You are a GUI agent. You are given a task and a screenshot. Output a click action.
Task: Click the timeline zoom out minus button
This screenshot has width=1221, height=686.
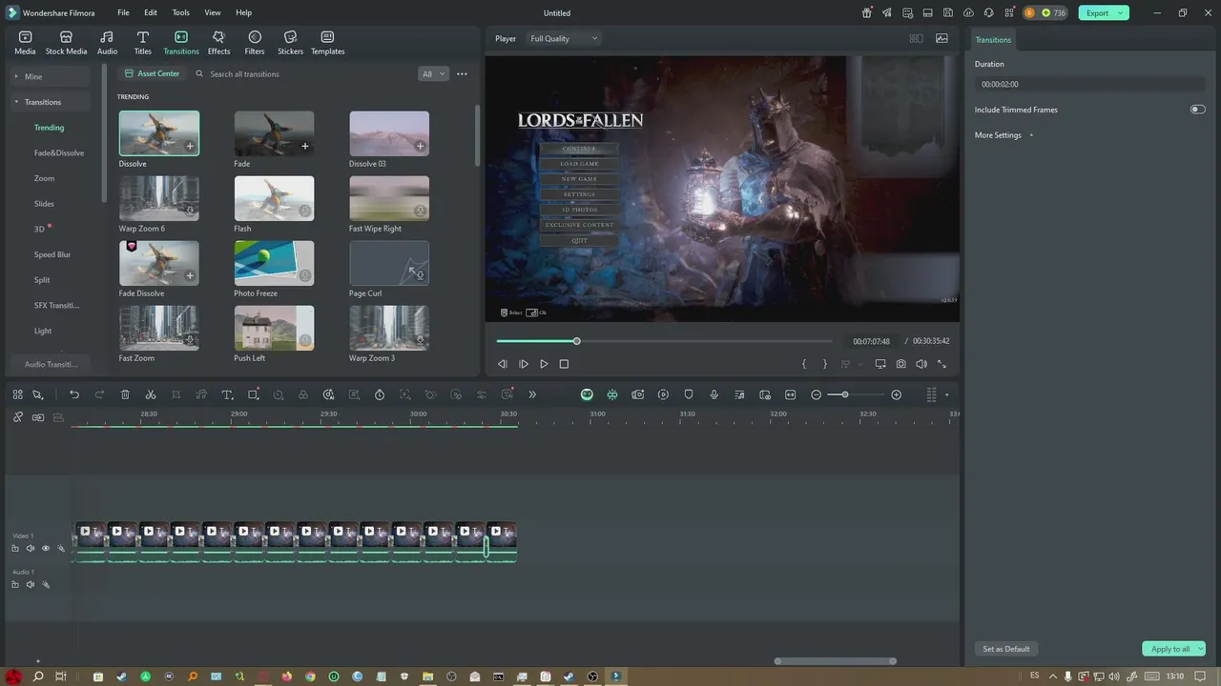pyautogui.click(x=816, y=394)
